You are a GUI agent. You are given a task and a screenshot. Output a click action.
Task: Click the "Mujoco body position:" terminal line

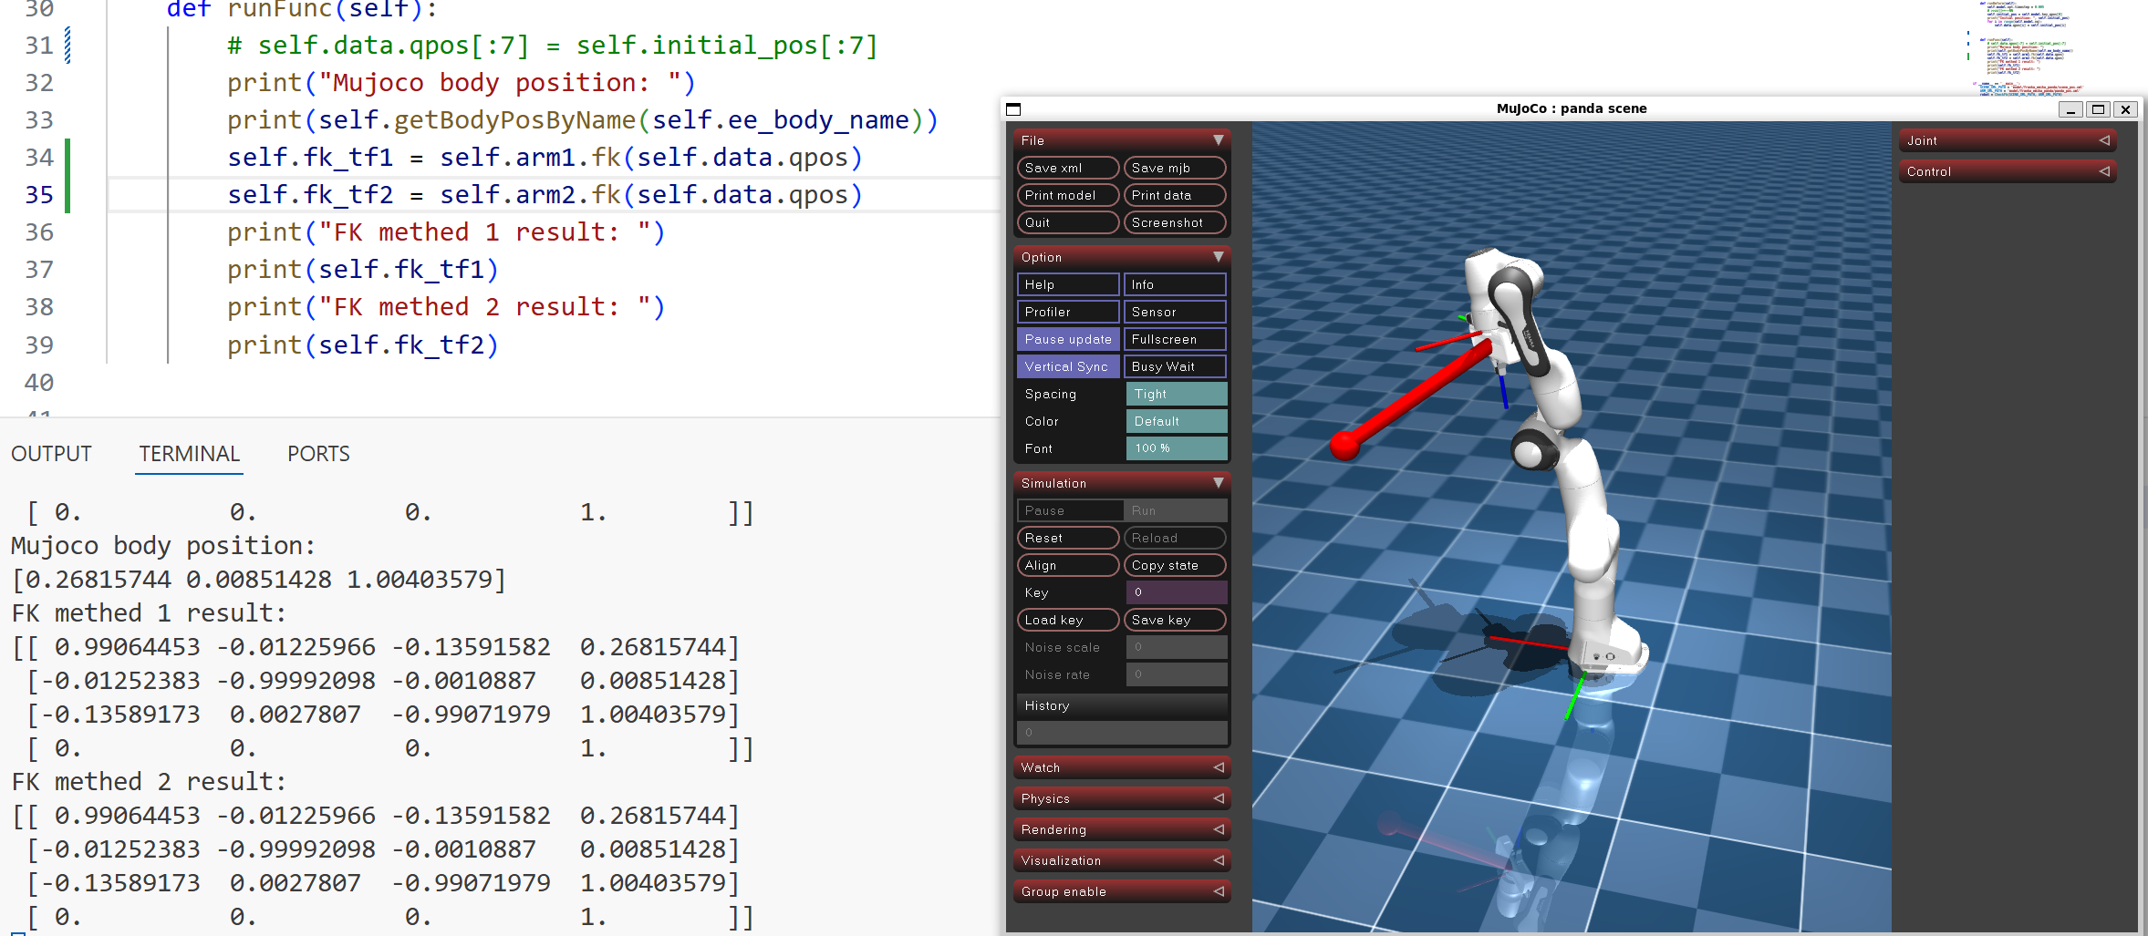tap(163, 546)
